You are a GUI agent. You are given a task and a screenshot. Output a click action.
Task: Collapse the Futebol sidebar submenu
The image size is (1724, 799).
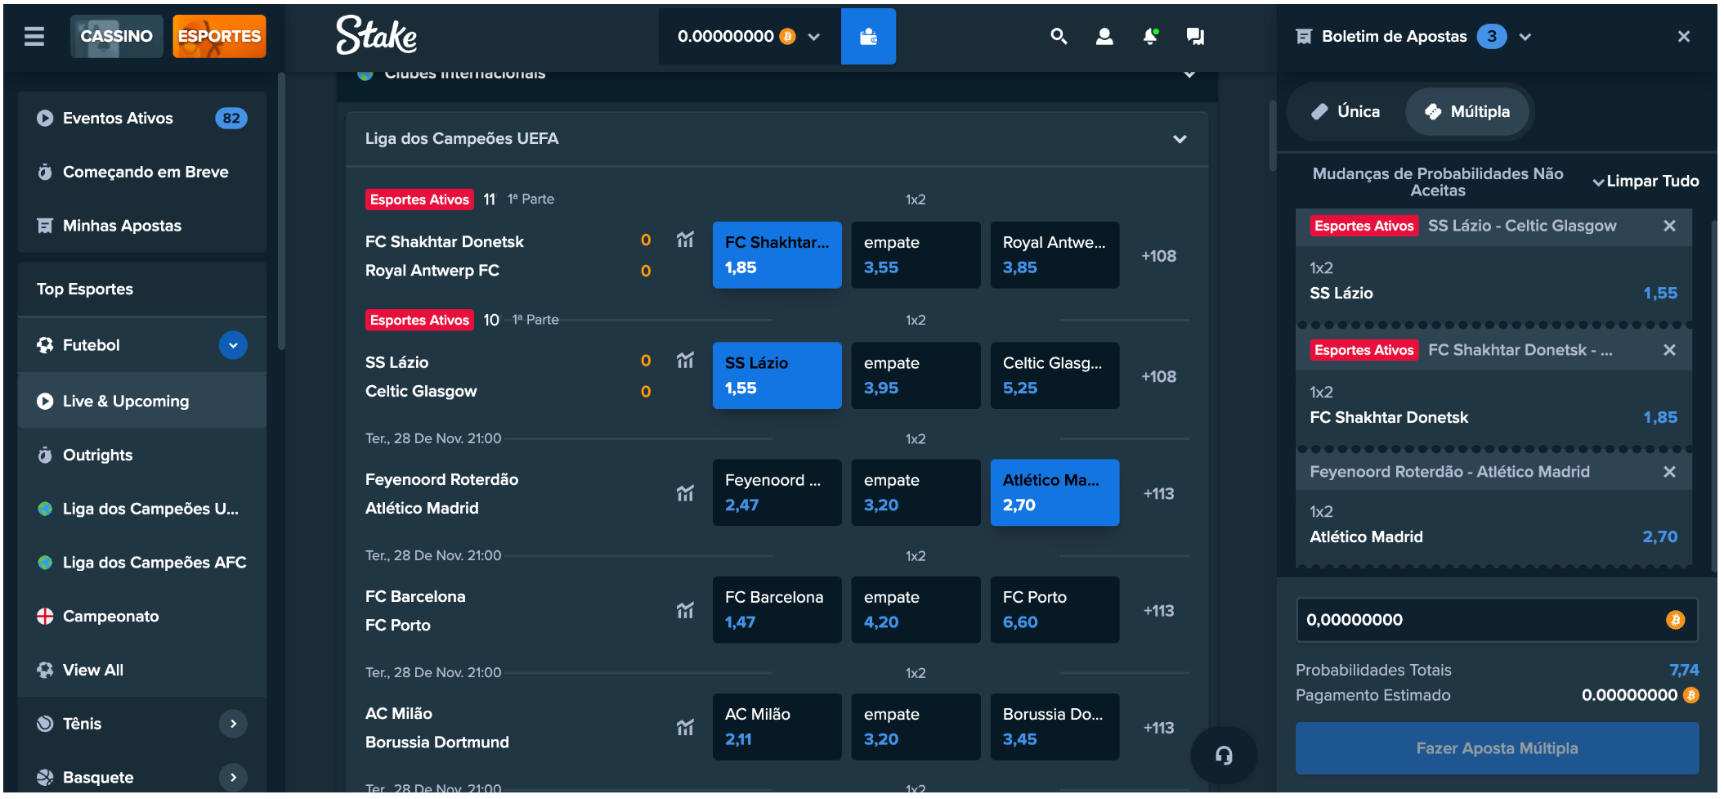[x=233, y=345]
